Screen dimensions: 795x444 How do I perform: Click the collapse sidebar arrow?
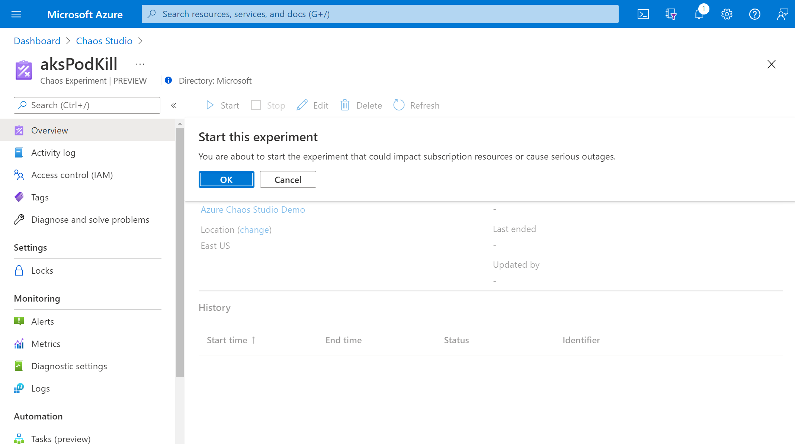coord(173,105)
